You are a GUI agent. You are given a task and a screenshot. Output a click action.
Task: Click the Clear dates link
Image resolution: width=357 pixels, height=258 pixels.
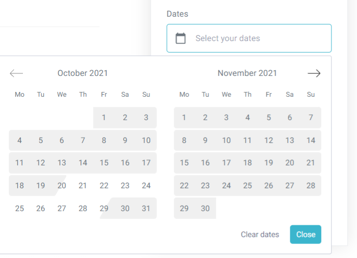[260, 235]
